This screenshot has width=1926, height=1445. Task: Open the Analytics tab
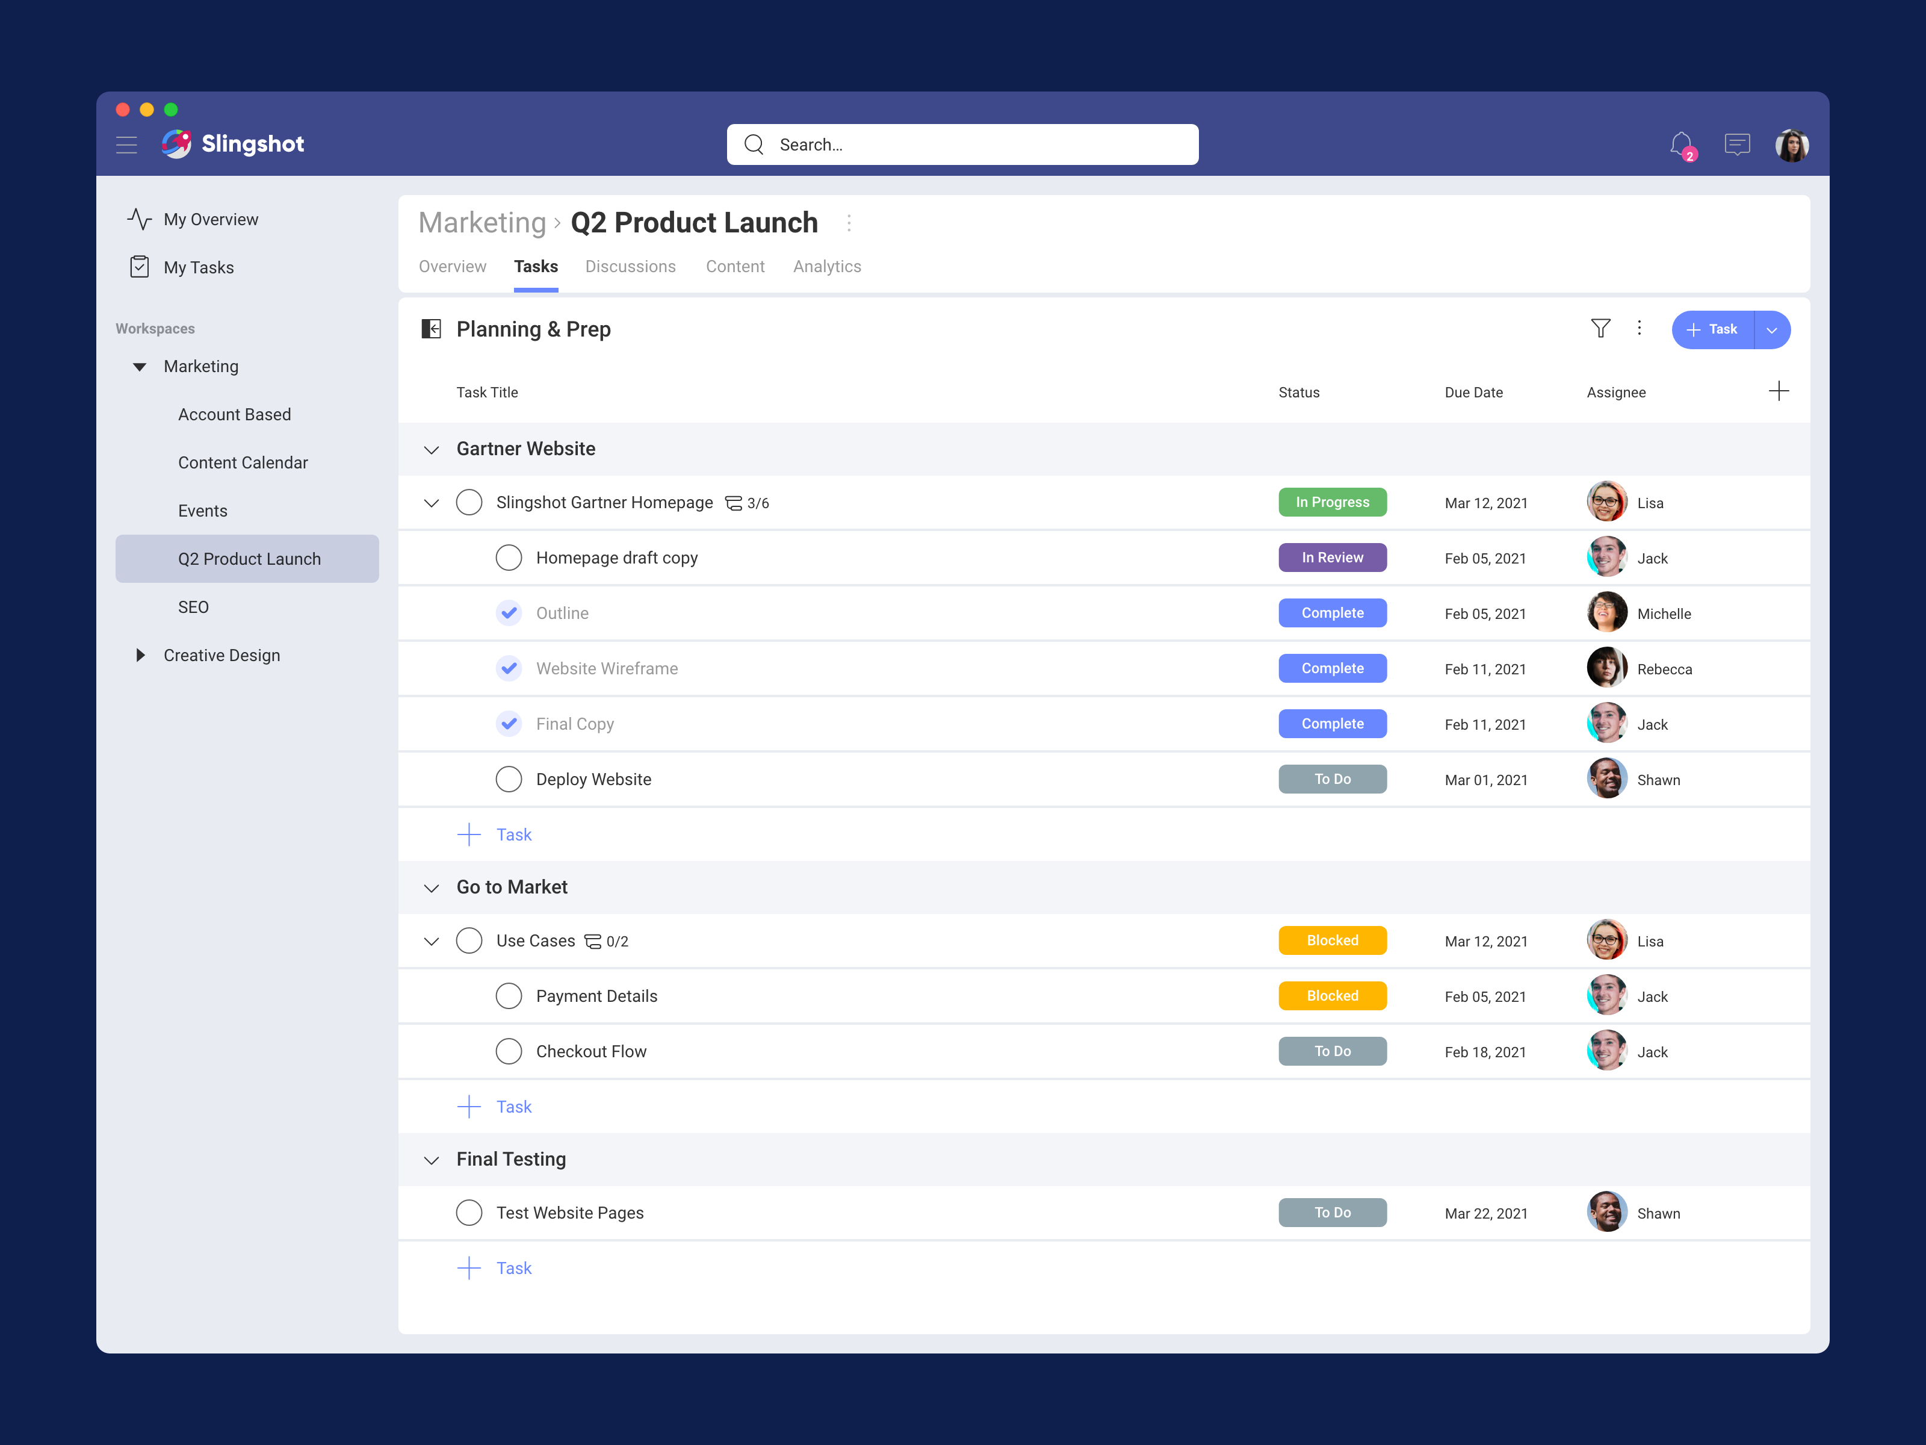coord(827,267)
